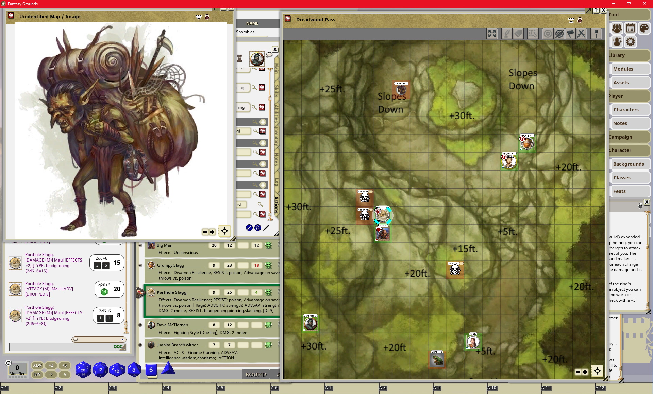The height and width of the screenshot is (394, 653).
Task: Open the Modules sidebar button
Action: pyautogui.click(x=630, y=69)
